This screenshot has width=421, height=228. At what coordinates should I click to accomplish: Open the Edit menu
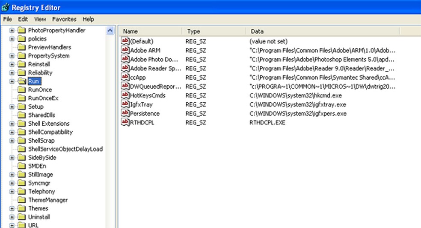click(23, 19)
